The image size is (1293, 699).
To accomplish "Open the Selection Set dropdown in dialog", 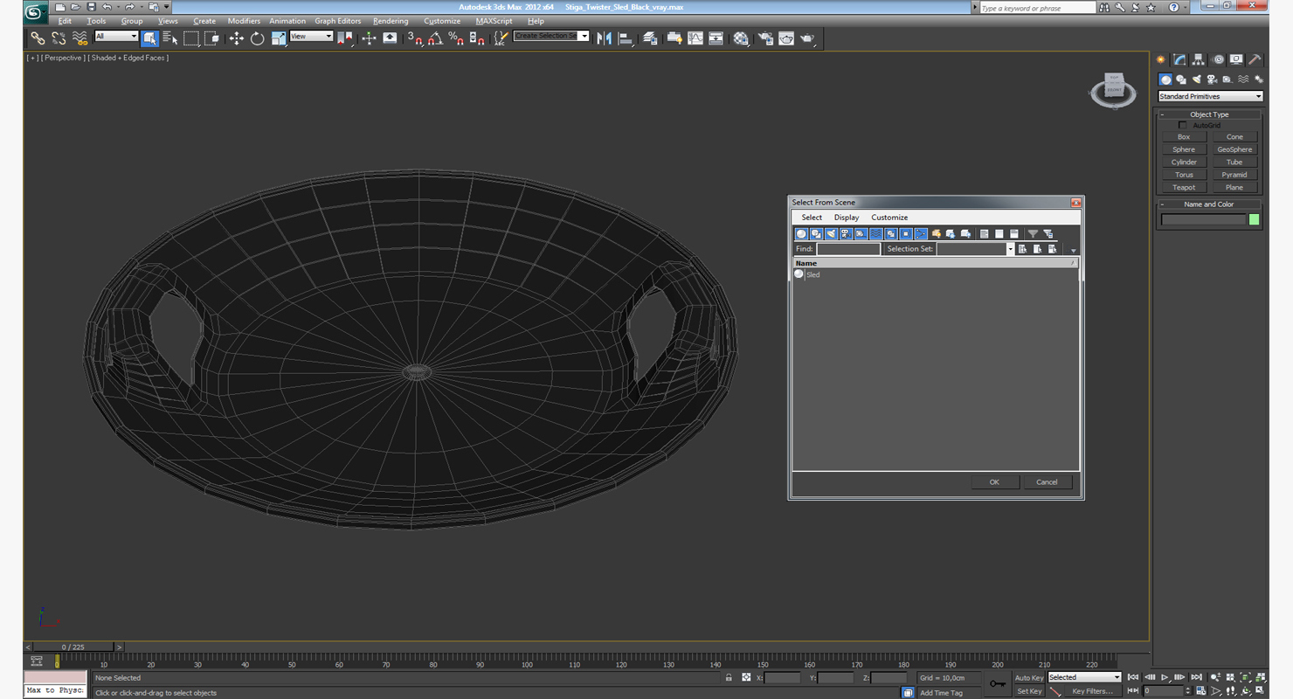I will pos(1011,249).
